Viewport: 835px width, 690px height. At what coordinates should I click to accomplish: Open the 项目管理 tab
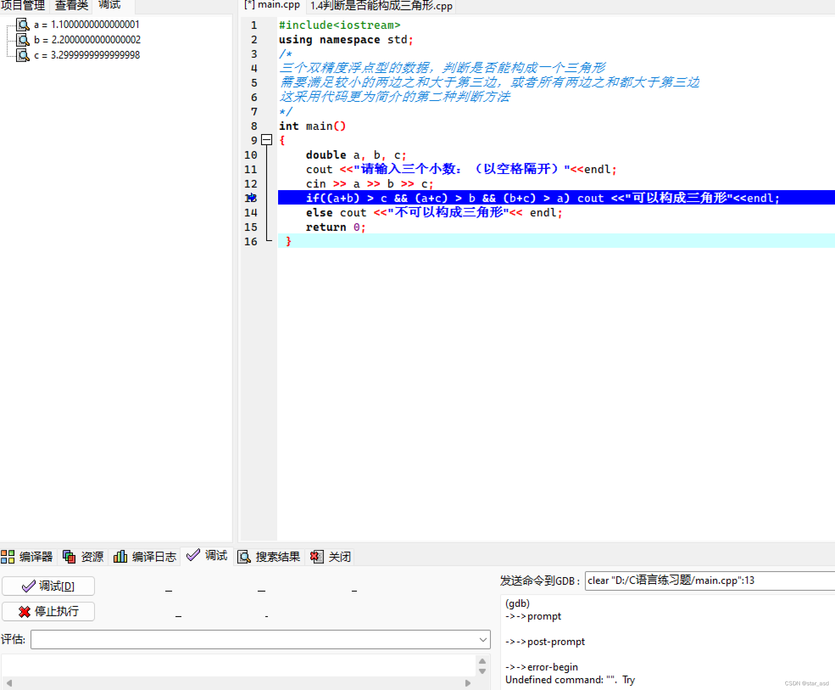click(23, 6)
